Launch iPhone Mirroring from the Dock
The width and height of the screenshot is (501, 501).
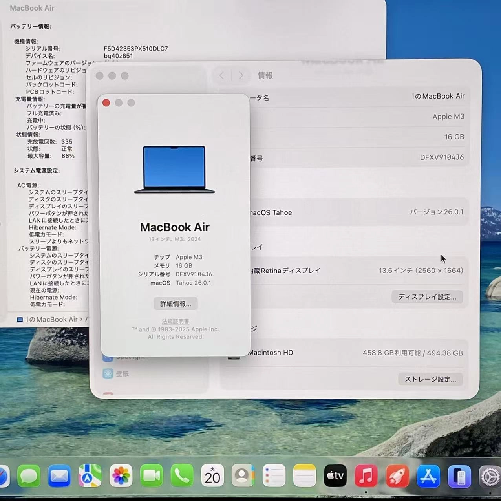coord(459,476)
